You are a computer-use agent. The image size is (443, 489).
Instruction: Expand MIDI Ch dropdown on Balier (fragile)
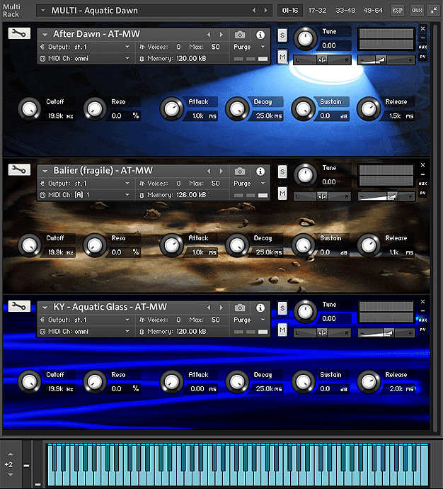tap(127, 194)
